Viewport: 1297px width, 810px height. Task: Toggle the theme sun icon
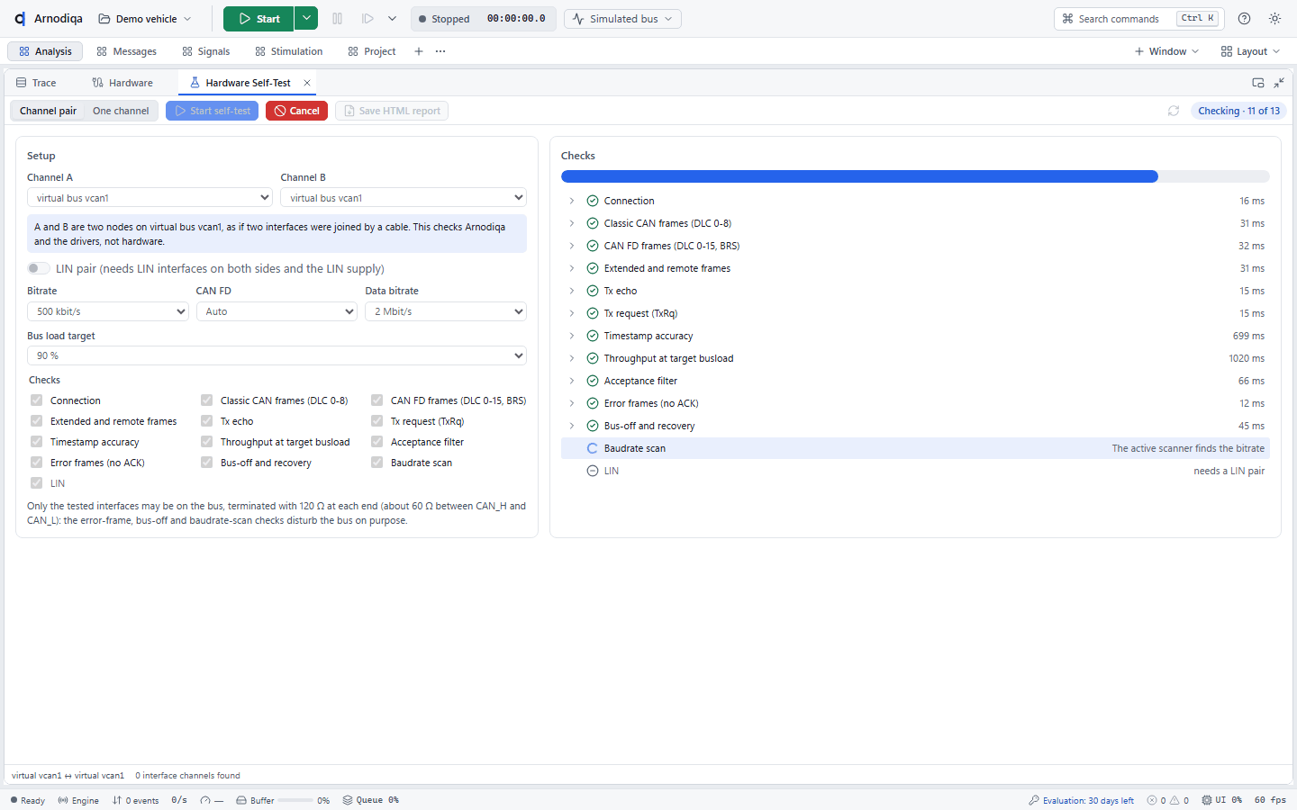click(1274, 19)
